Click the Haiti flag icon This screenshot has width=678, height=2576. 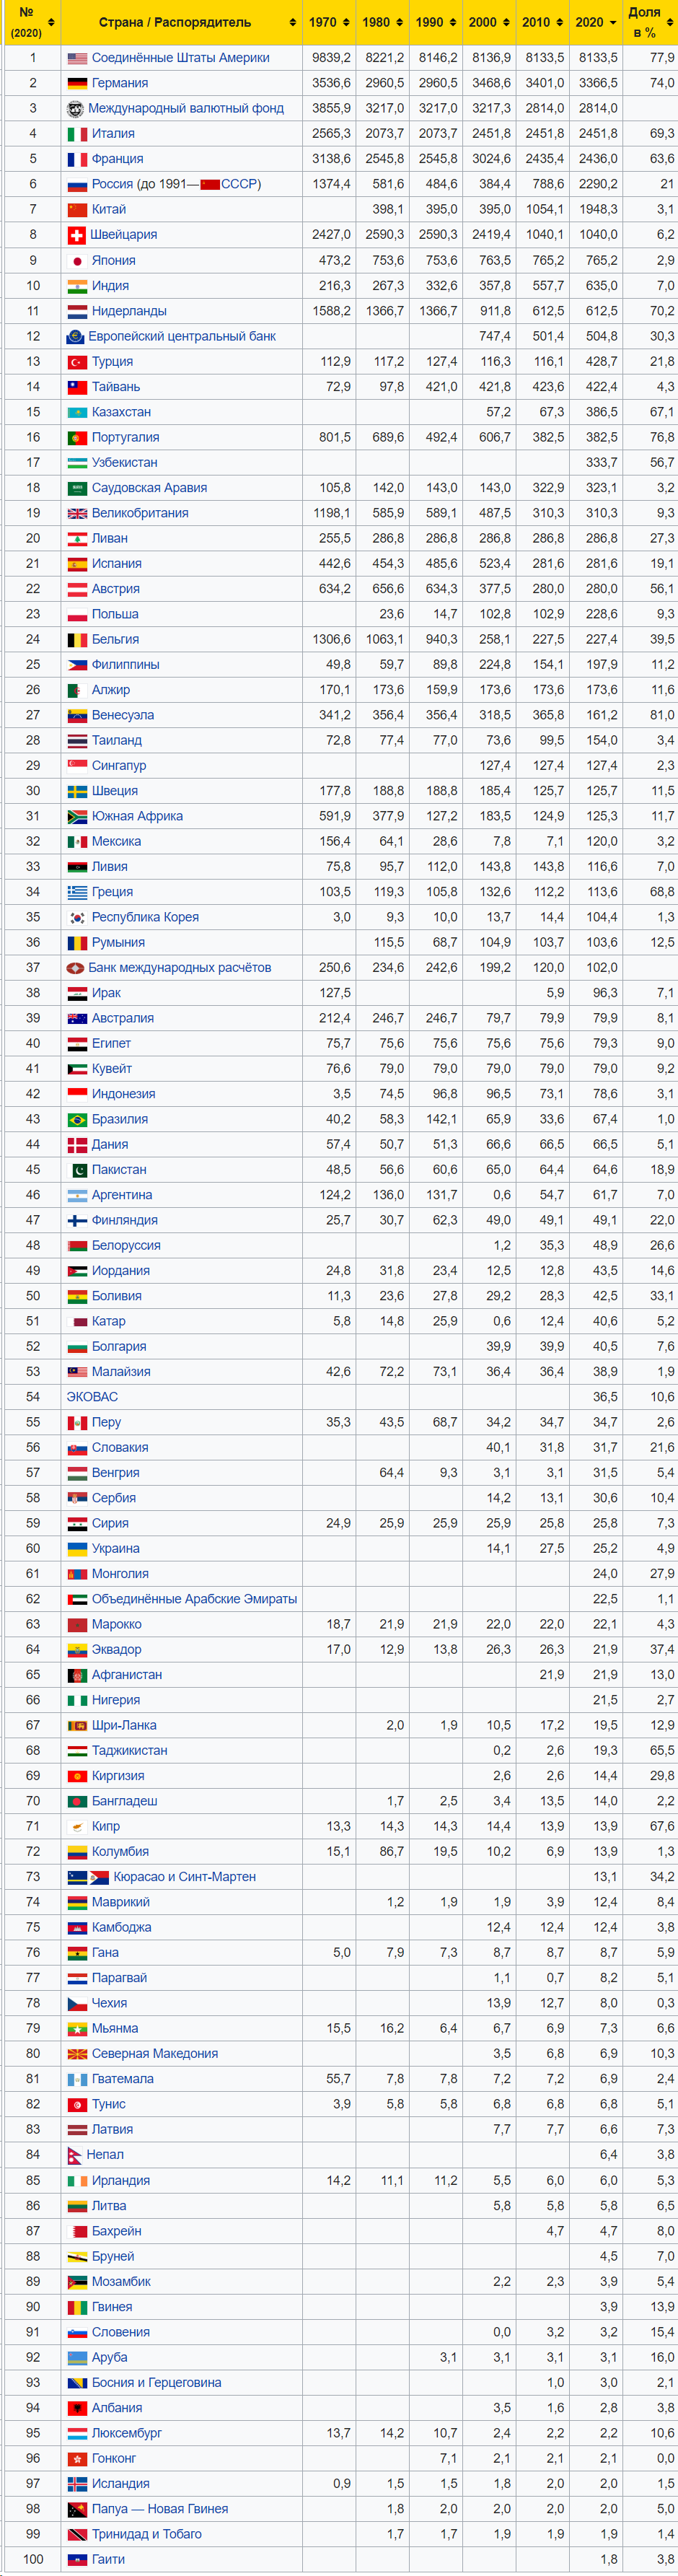77,2559
